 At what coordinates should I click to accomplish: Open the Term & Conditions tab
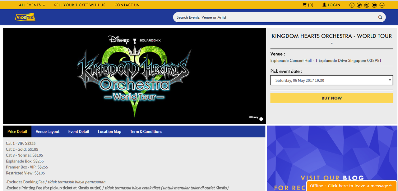click(146, 131)
